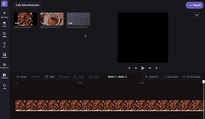The image size is (205, 119).
Task: Click the file name Coffee rotating.mp4
Action: [x=22, y=27]
